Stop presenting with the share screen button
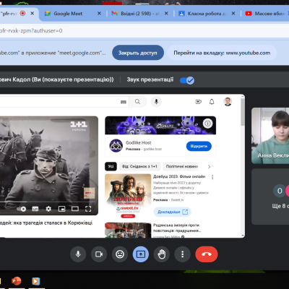Viewport: 289px width, 289px height. point(141,254)
